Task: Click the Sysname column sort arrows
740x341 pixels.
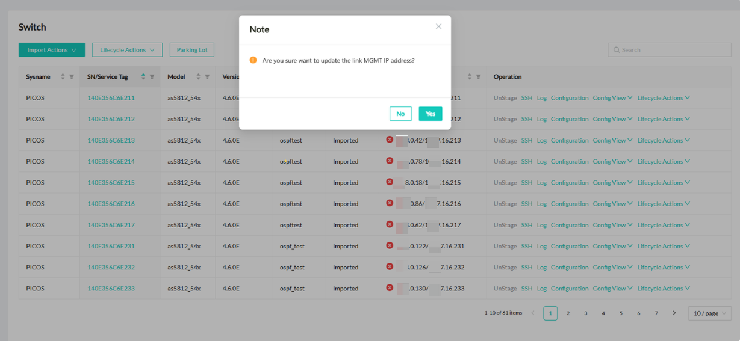Action: pyautogui.click(x=63, y=77)
